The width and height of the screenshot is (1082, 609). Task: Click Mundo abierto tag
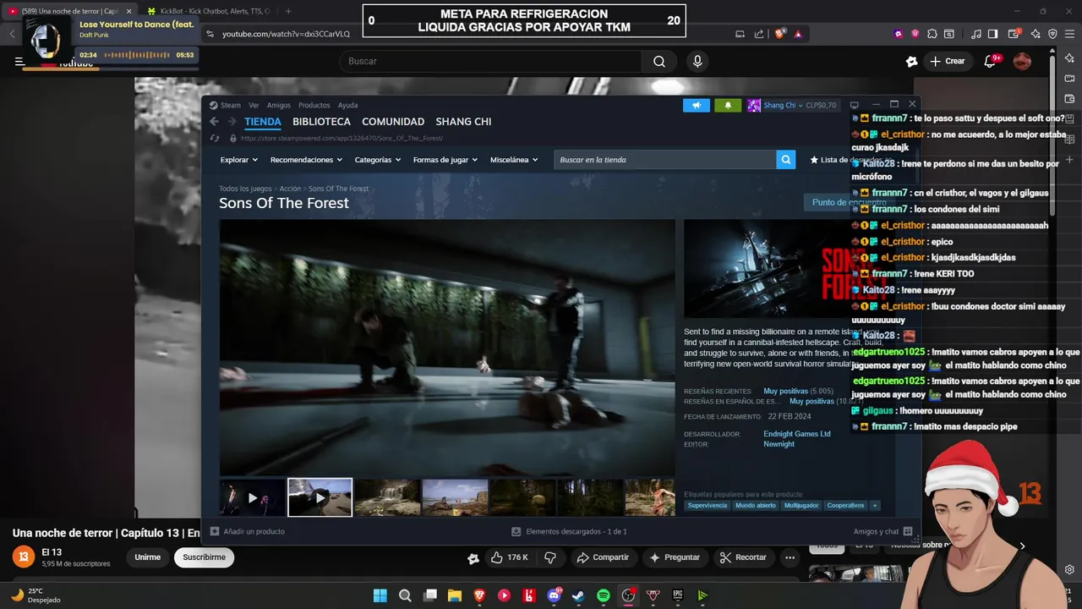click(x=756, y=506)
